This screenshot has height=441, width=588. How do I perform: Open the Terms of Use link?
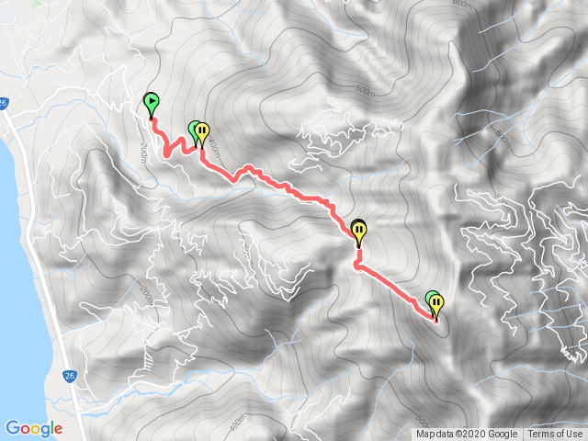(x=555, y=435)
